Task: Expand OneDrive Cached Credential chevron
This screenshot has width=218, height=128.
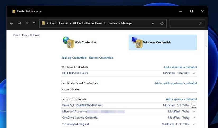Action: (194, 118)
